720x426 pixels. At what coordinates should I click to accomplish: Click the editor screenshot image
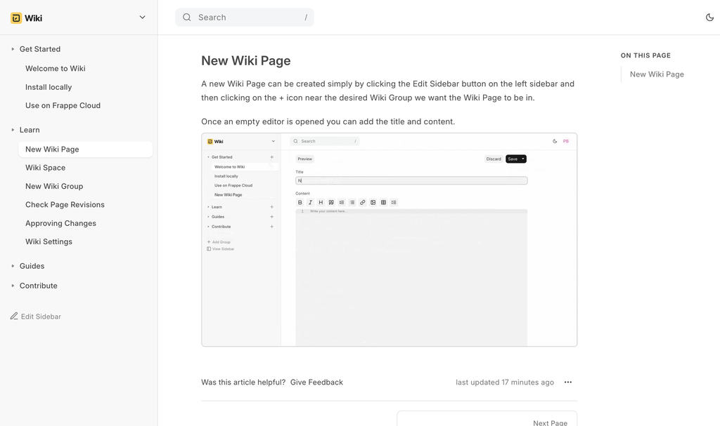[389, 240]
